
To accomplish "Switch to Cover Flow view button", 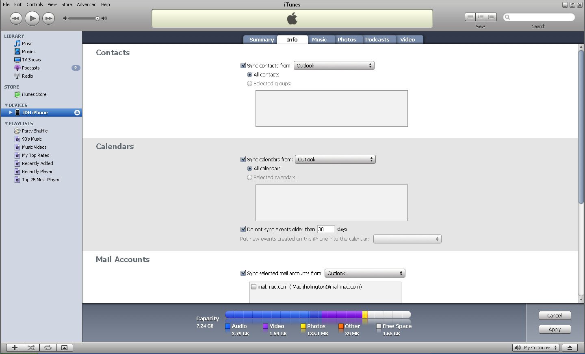I will click(x=492, y=17).
